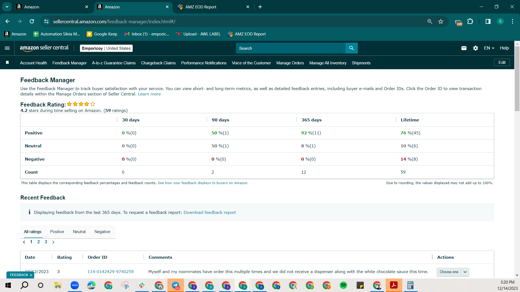This screenshot has height=292, width=520.
Task: Open Manage All Inventory
Action: pos(328,63)
